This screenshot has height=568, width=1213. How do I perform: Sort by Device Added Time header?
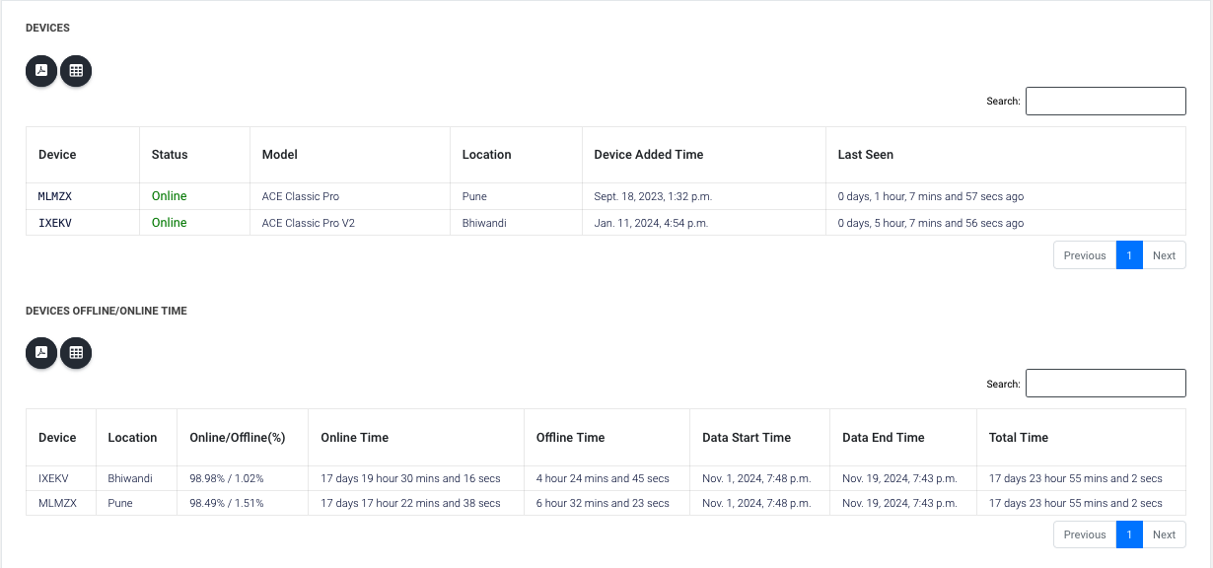pyautogui.click(x=648, y=155)
